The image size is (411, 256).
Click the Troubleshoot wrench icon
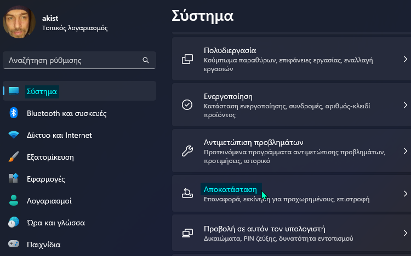(187, 150)
